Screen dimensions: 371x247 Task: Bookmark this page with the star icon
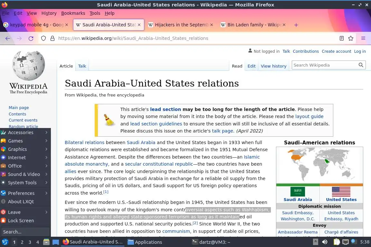click(351, 38)
